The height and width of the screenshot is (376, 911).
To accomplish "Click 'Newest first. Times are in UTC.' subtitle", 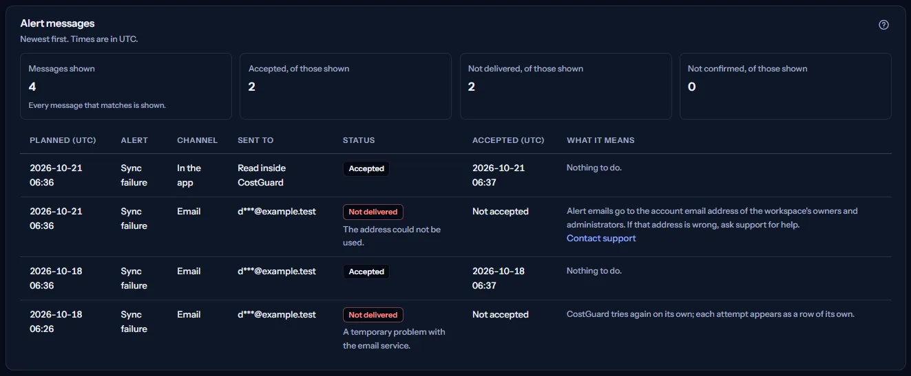I will coord(79,39).
